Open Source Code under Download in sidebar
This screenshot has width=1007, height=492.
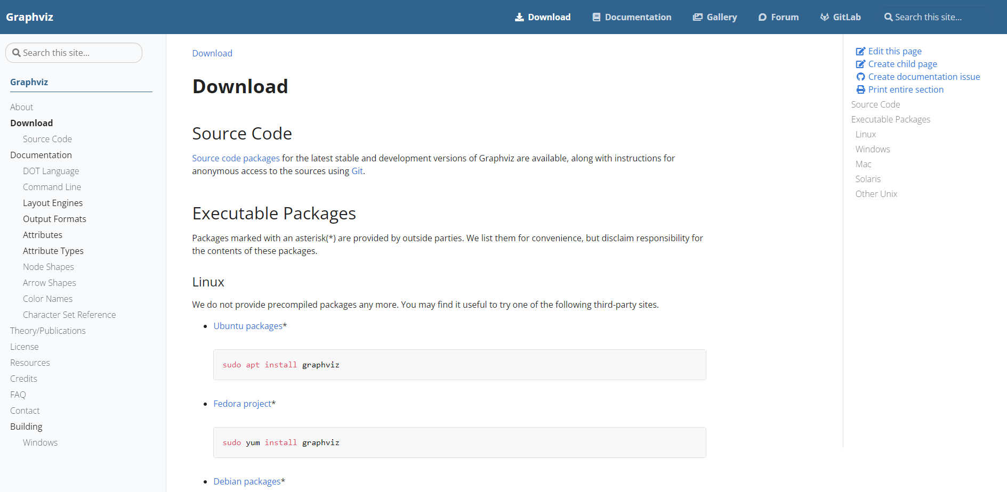tap(47, 139)
